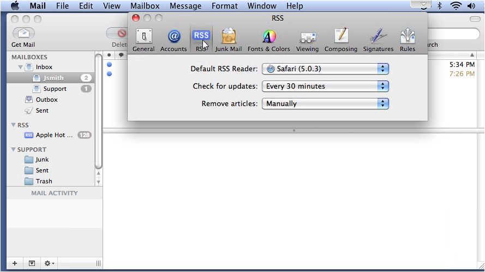The width and height of the screenshot is (485, 272).
Task: Click the search field in Mail toolbar
Action: coord(454,34)
